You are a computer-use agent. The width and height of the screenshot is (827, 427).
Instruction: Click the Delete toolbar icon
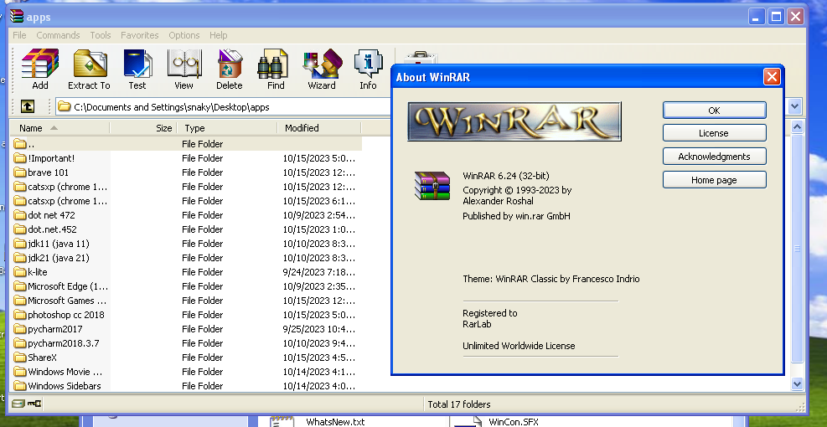point(230,64)
